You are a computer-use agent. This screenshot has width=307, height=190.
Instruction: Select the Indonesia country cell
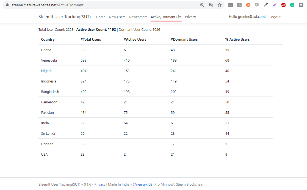tap(49, 81)
